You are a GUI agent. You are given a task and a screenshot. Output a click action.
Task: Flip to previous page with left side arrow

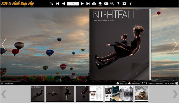point(4,44)
